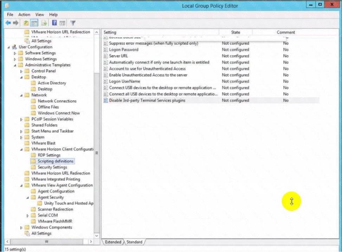Click the policy icon beside Enable Unauthenticated Access
Image resolution: width=342 pixels, height=252 pixels.
(x=106, y=75)
